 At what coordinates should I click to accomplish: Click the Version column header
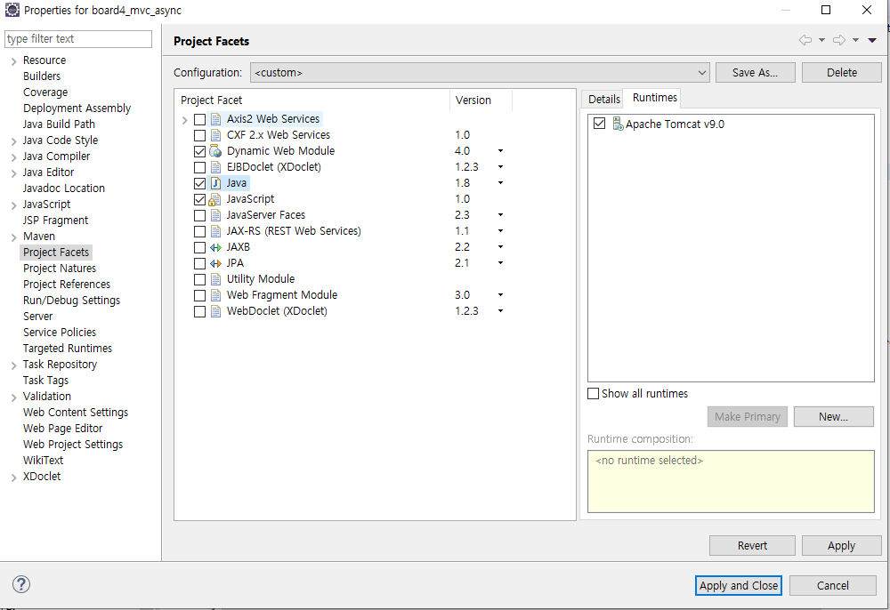pyautogui.click(x=481, y=100)
